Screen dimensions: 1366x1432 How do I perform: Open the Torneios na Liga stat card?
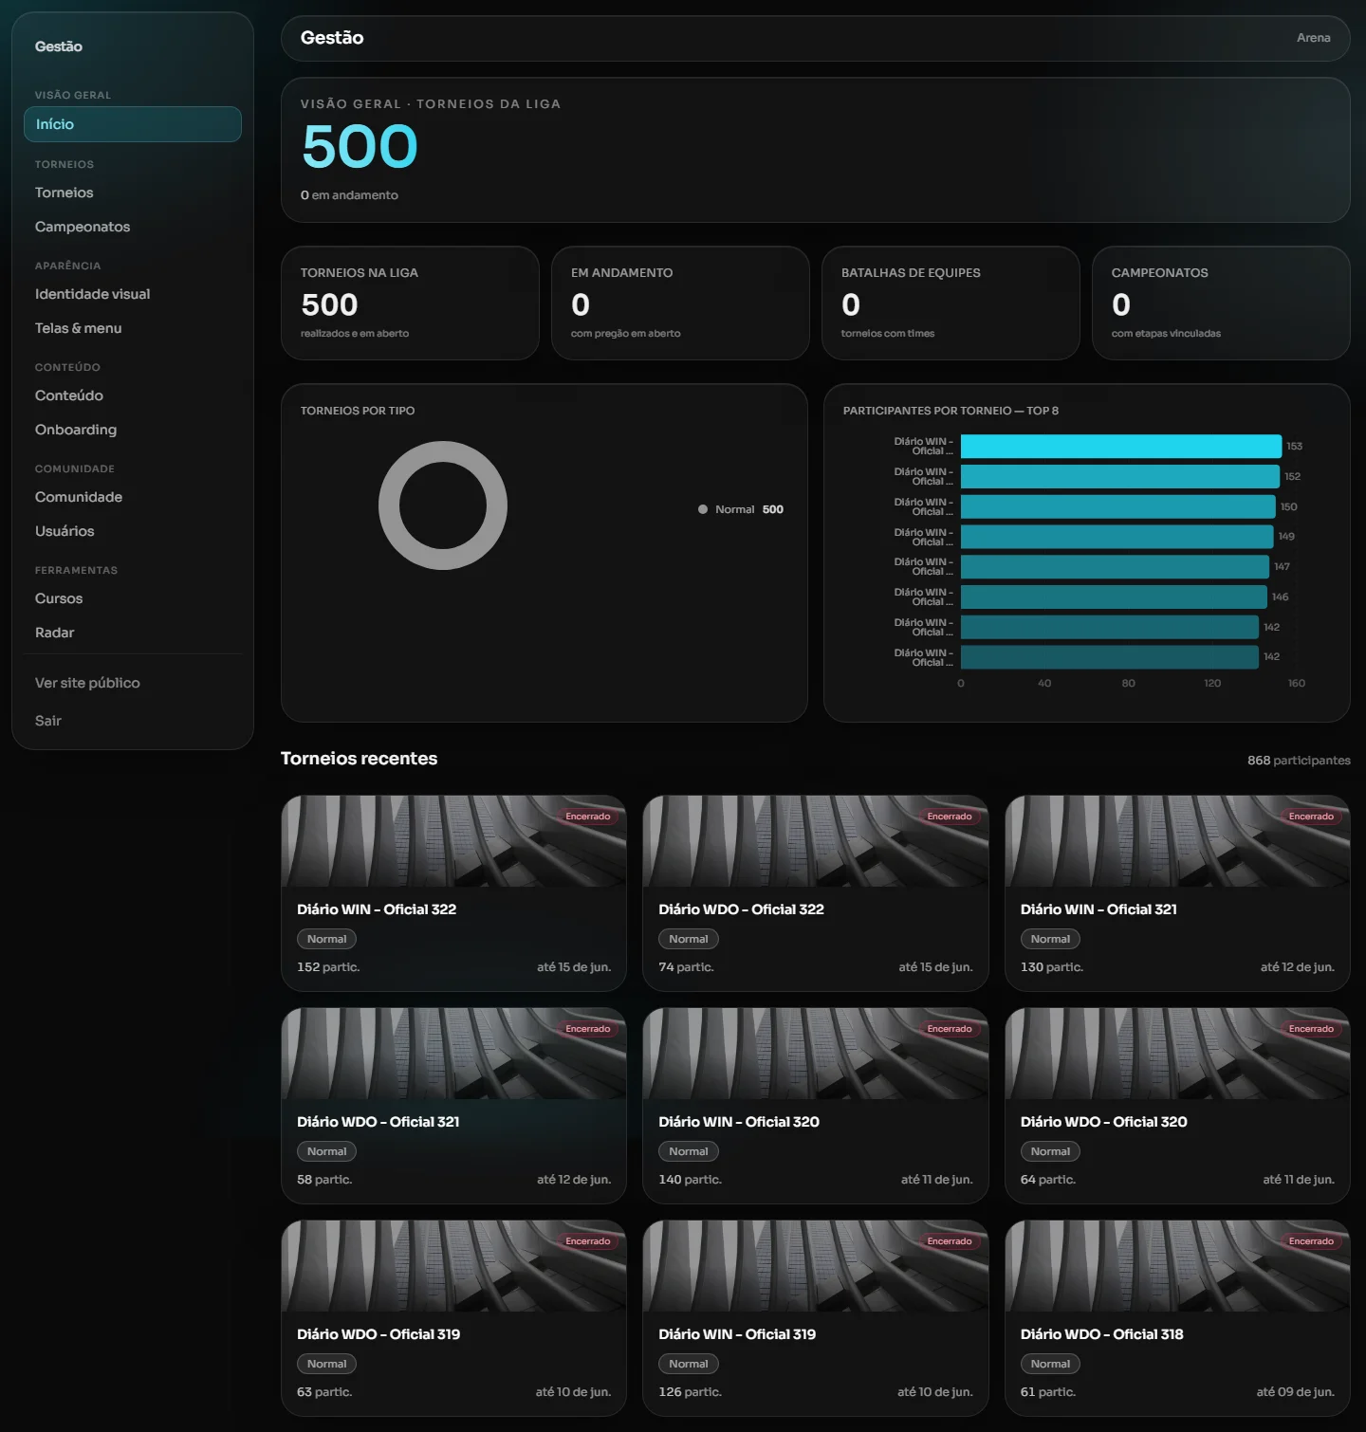pos(410,303)
